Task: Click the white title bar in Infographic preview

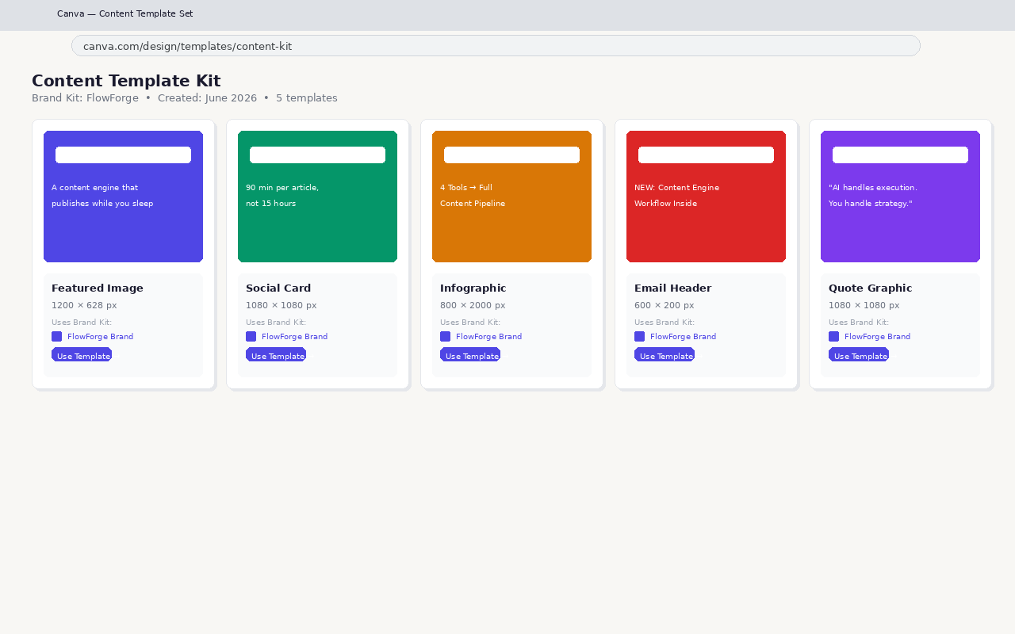Action: coord(511,155)
